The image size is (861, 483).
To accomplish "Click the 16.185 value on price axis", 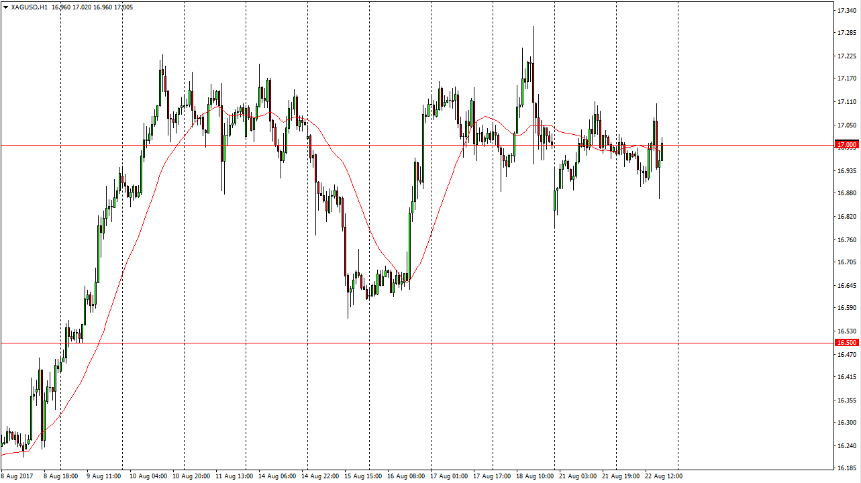I will point(846,469).
